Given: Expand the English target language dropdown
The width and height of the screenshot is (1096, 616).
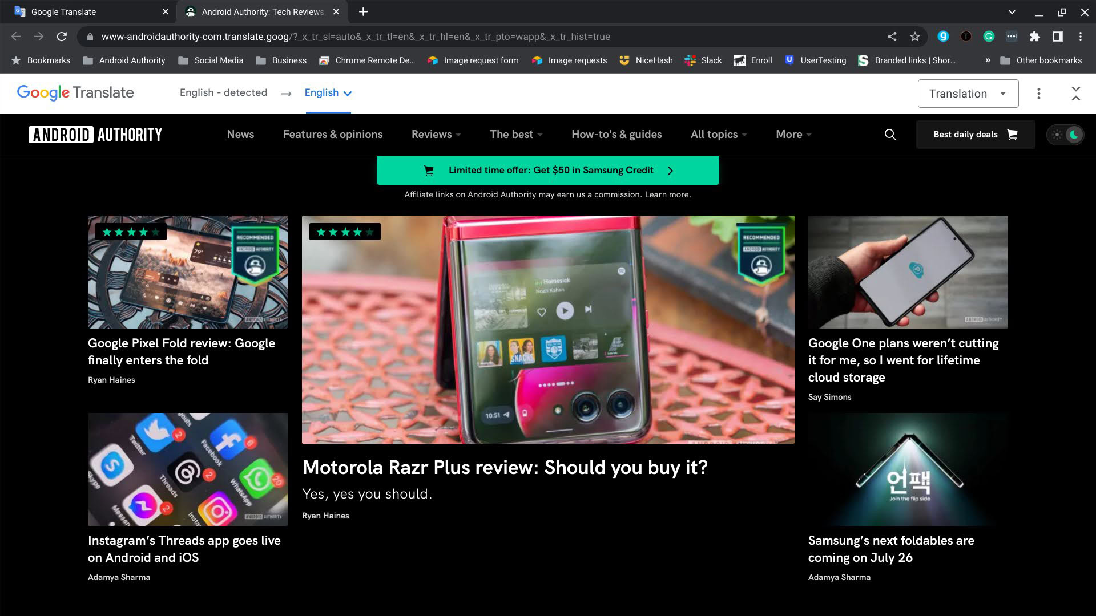Looking at the screenshot, I should (328, 93).
